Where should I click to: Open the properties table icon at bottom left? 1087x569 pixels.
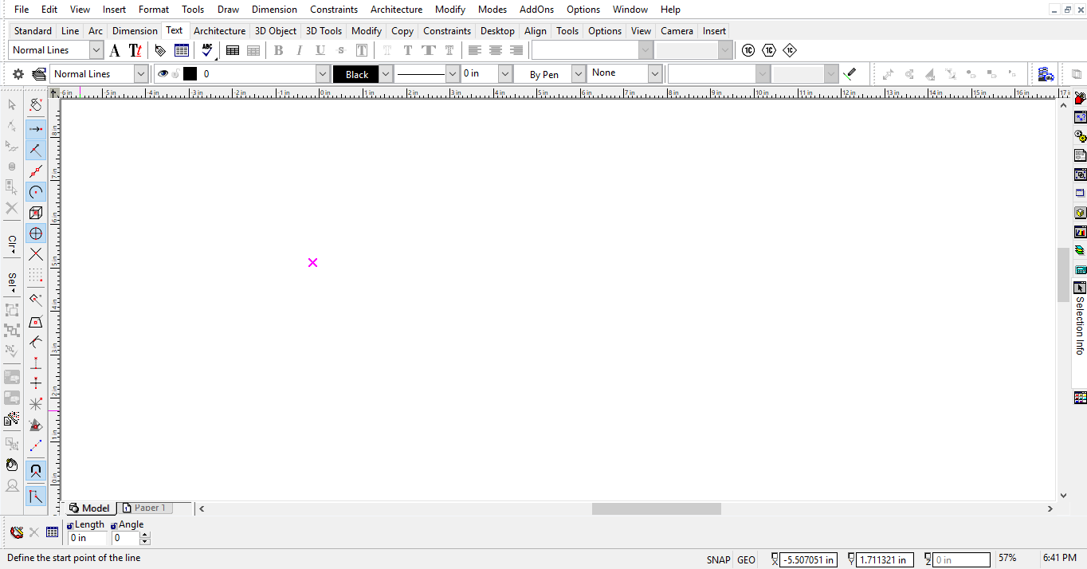[x=53, y=532]
